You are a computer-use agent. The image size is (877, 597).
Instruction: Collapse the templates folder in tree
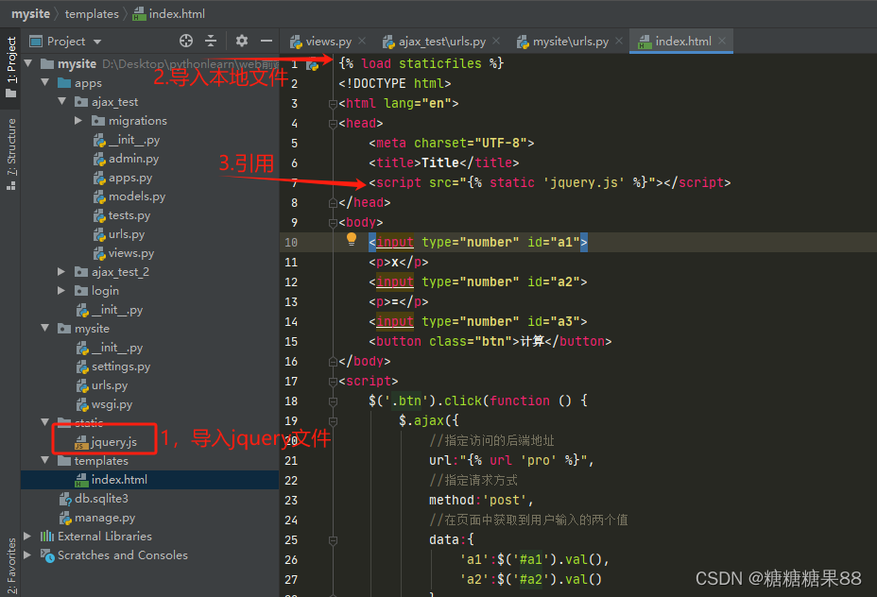pos(44,461)
